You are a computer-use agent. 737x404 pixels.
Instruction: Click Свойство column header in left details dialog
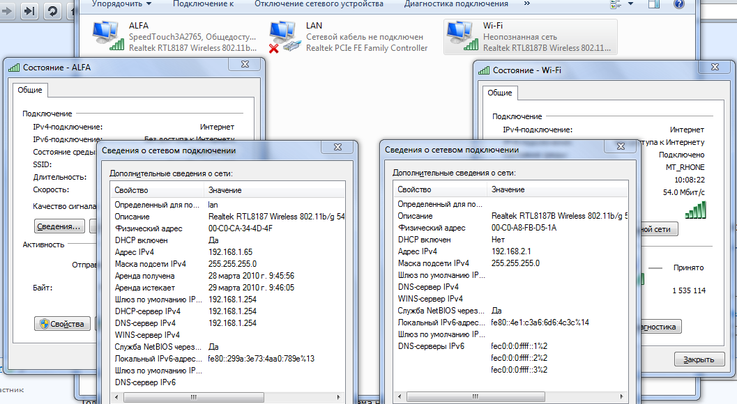(x=157, y=190)
